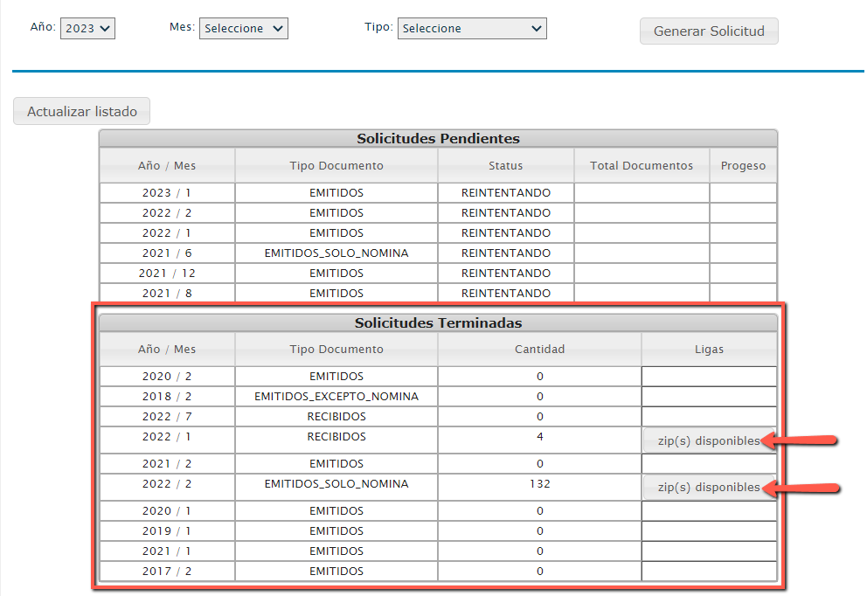
Task: Click the Progeso column header
Action: pos(743,166)
